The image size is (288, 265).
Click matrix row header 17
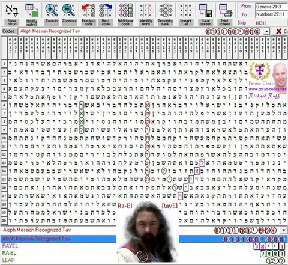point(4,196)
